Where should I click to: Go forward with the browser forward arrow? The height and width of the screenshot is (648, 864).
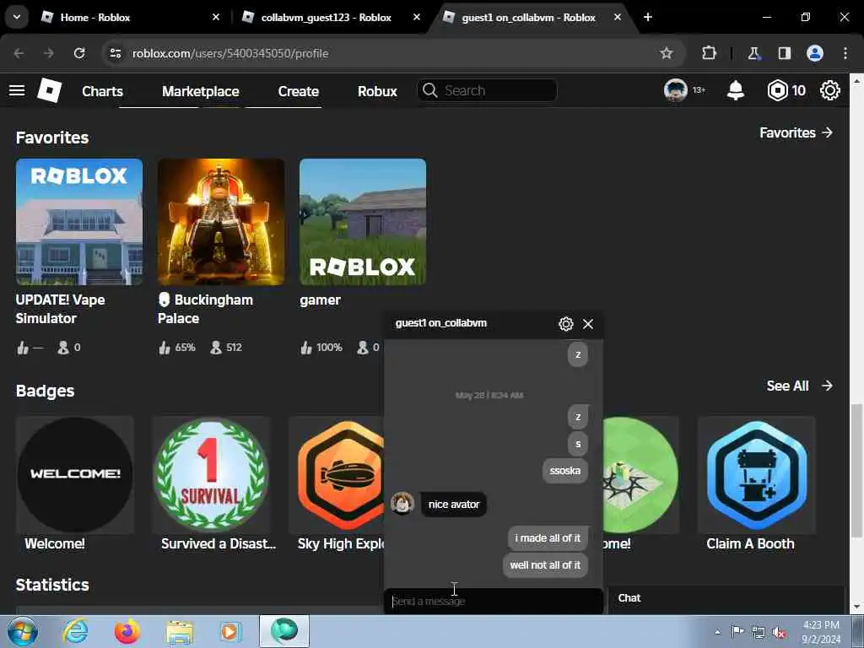[49, 53]
